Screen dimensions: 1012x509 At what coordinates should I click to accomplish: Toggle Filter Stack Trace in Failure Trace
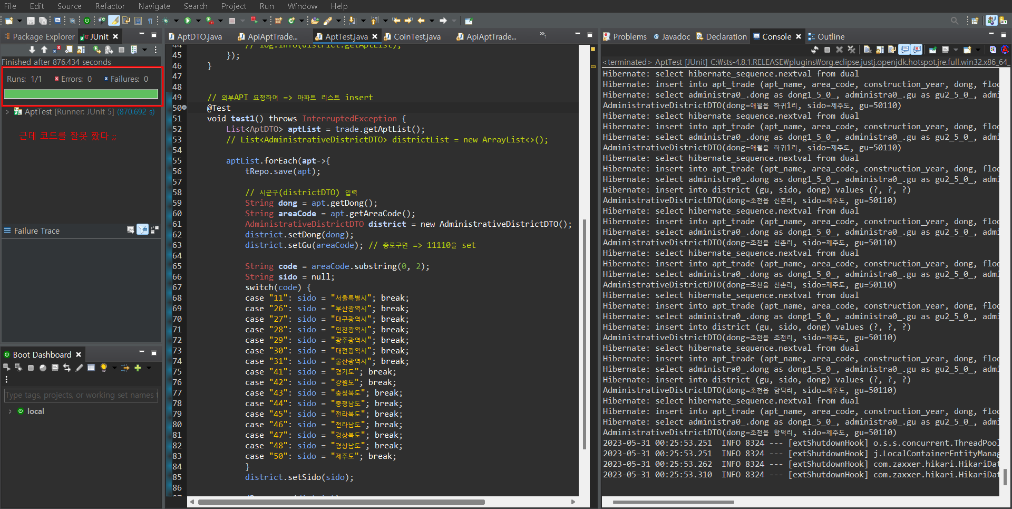point(142,229)
